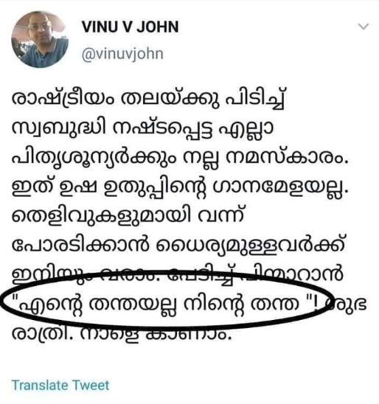Open the @vinuvjohn handle link

[x=122, y=54]
